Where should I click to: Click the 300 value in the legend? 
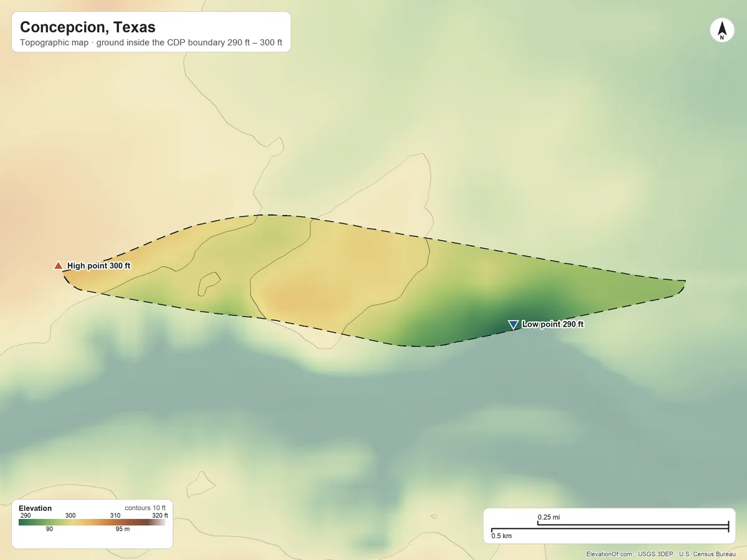pyautogui.click(x=70, y=515)
